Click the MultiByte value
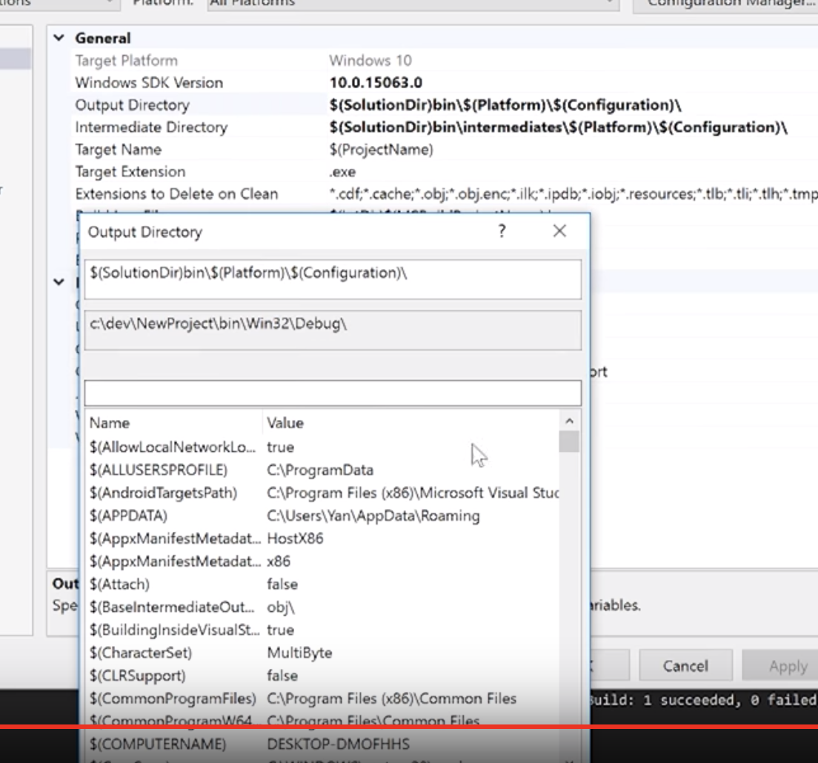Screen dimensions: 818x763 click(299, 653)
